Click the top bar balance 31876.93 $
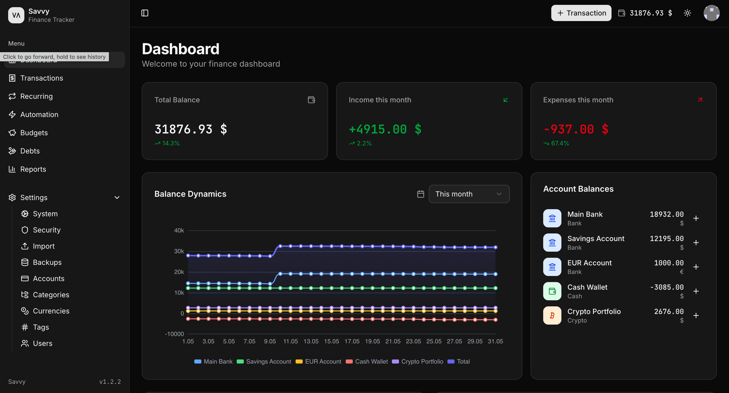The width and height of the screenshot is (729, 393). 651,13
